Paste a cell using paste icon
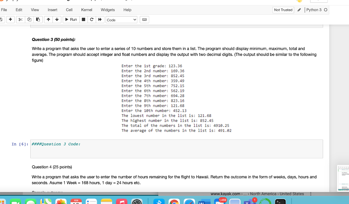 click(x=38, y=19)
